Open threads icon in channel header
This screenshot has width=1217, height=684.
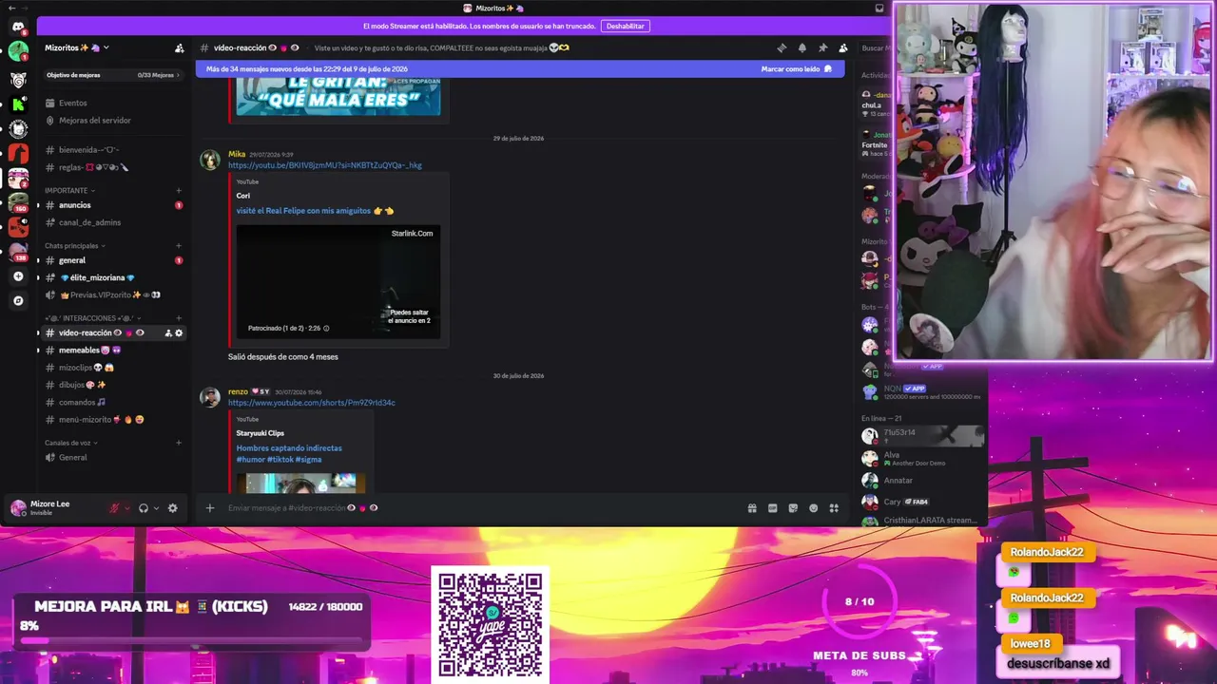pyautogui.click(x=782, y=47)
